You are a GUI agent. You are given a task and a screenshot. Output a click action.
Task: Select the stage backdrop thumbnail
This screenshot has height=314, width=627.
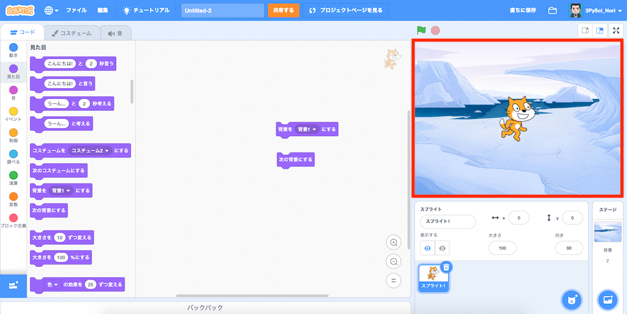(x=608, y=232)
